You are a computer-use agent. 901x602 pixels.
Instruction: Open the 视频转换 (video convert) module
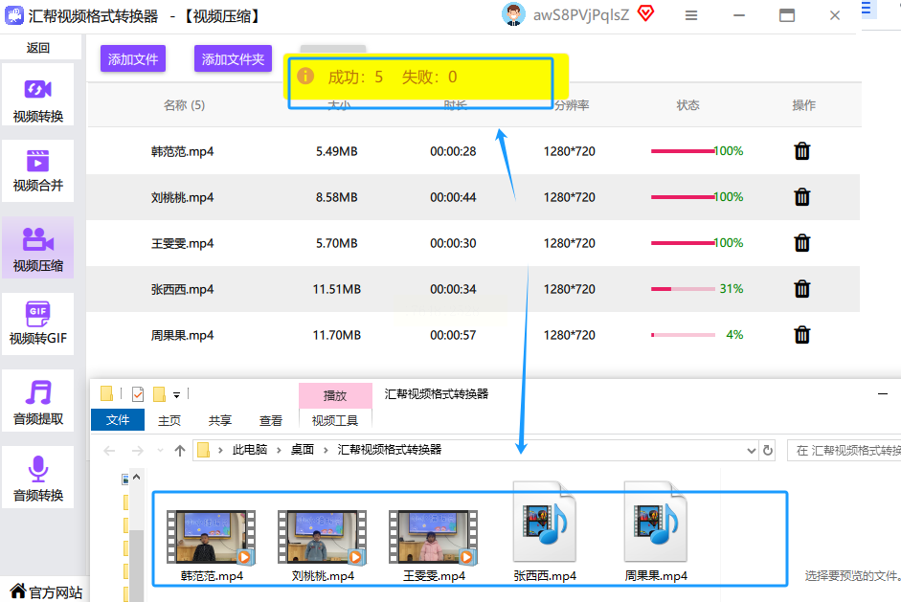click(37, 100)
